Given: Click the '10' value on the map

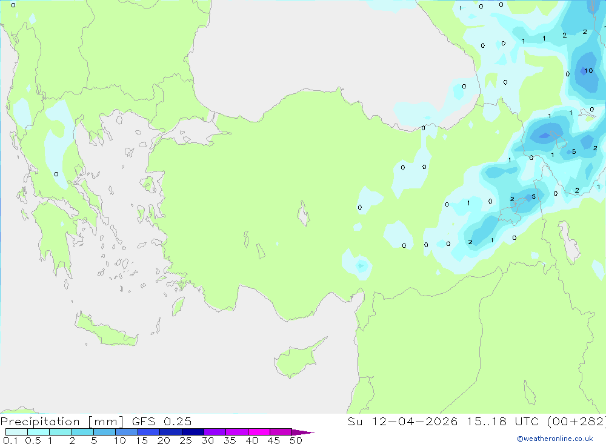Looking at the screenshot, I should (588, 70).
